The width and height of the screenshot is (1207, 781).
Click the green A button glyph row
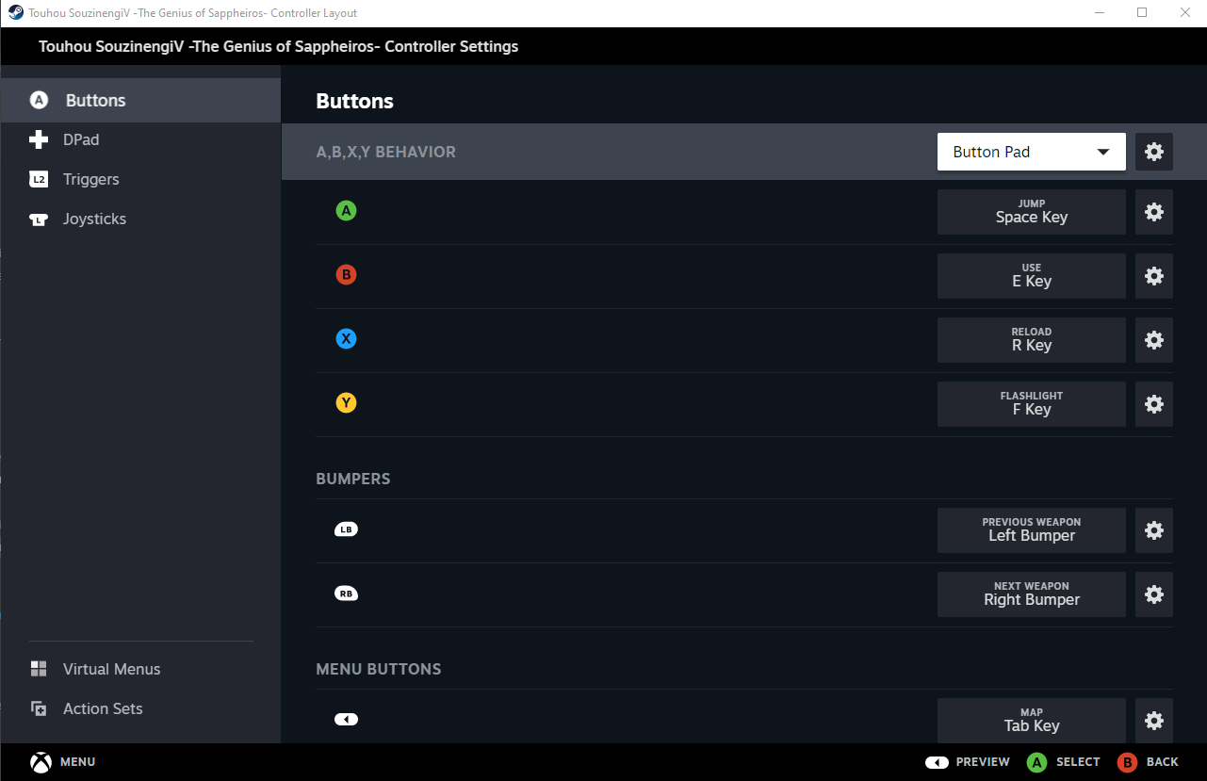point(346,211)
